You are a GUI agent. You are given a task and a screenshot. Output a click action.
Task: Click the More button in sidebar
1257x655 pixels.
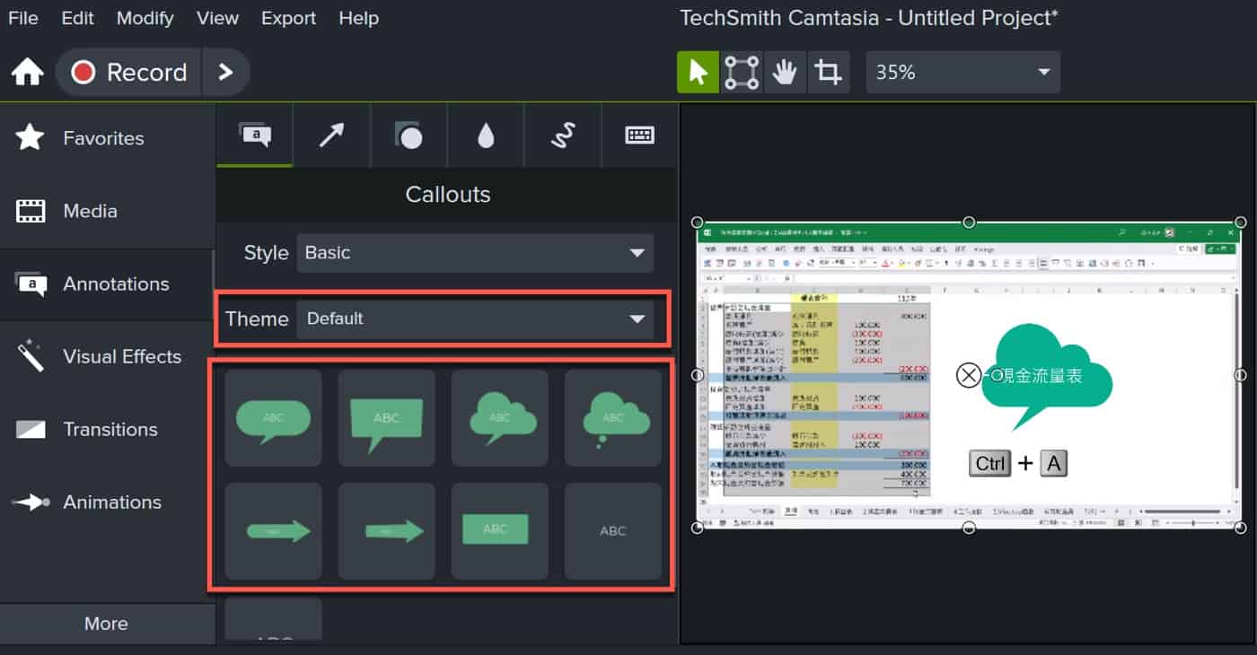pyautogui.click(x=107, y=624)
